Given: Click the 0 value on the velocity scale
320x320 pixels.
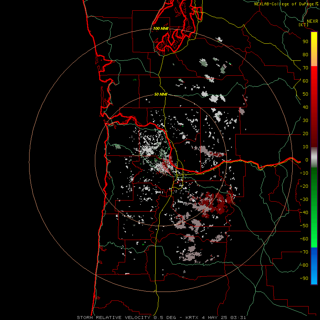Looking at the screenshot, I should (306, 160).
